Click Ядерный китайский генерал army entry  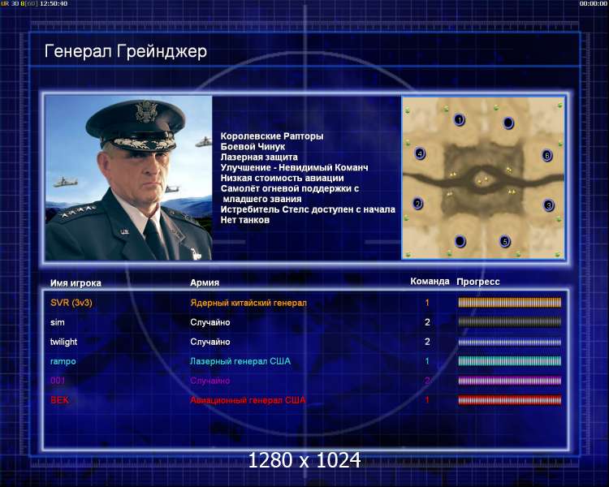[248, 303]
